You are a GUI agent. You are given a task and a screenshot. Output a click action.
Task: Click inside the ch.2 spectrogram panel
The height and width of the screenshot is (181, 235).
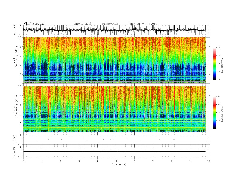pyautogui.click(x=114, y=109)
